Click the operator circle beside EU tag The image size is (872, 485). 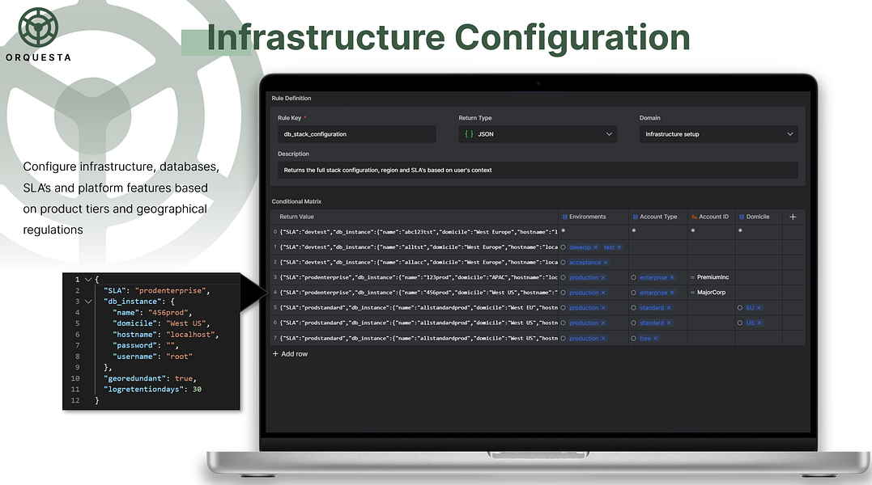tap(740, 307)
